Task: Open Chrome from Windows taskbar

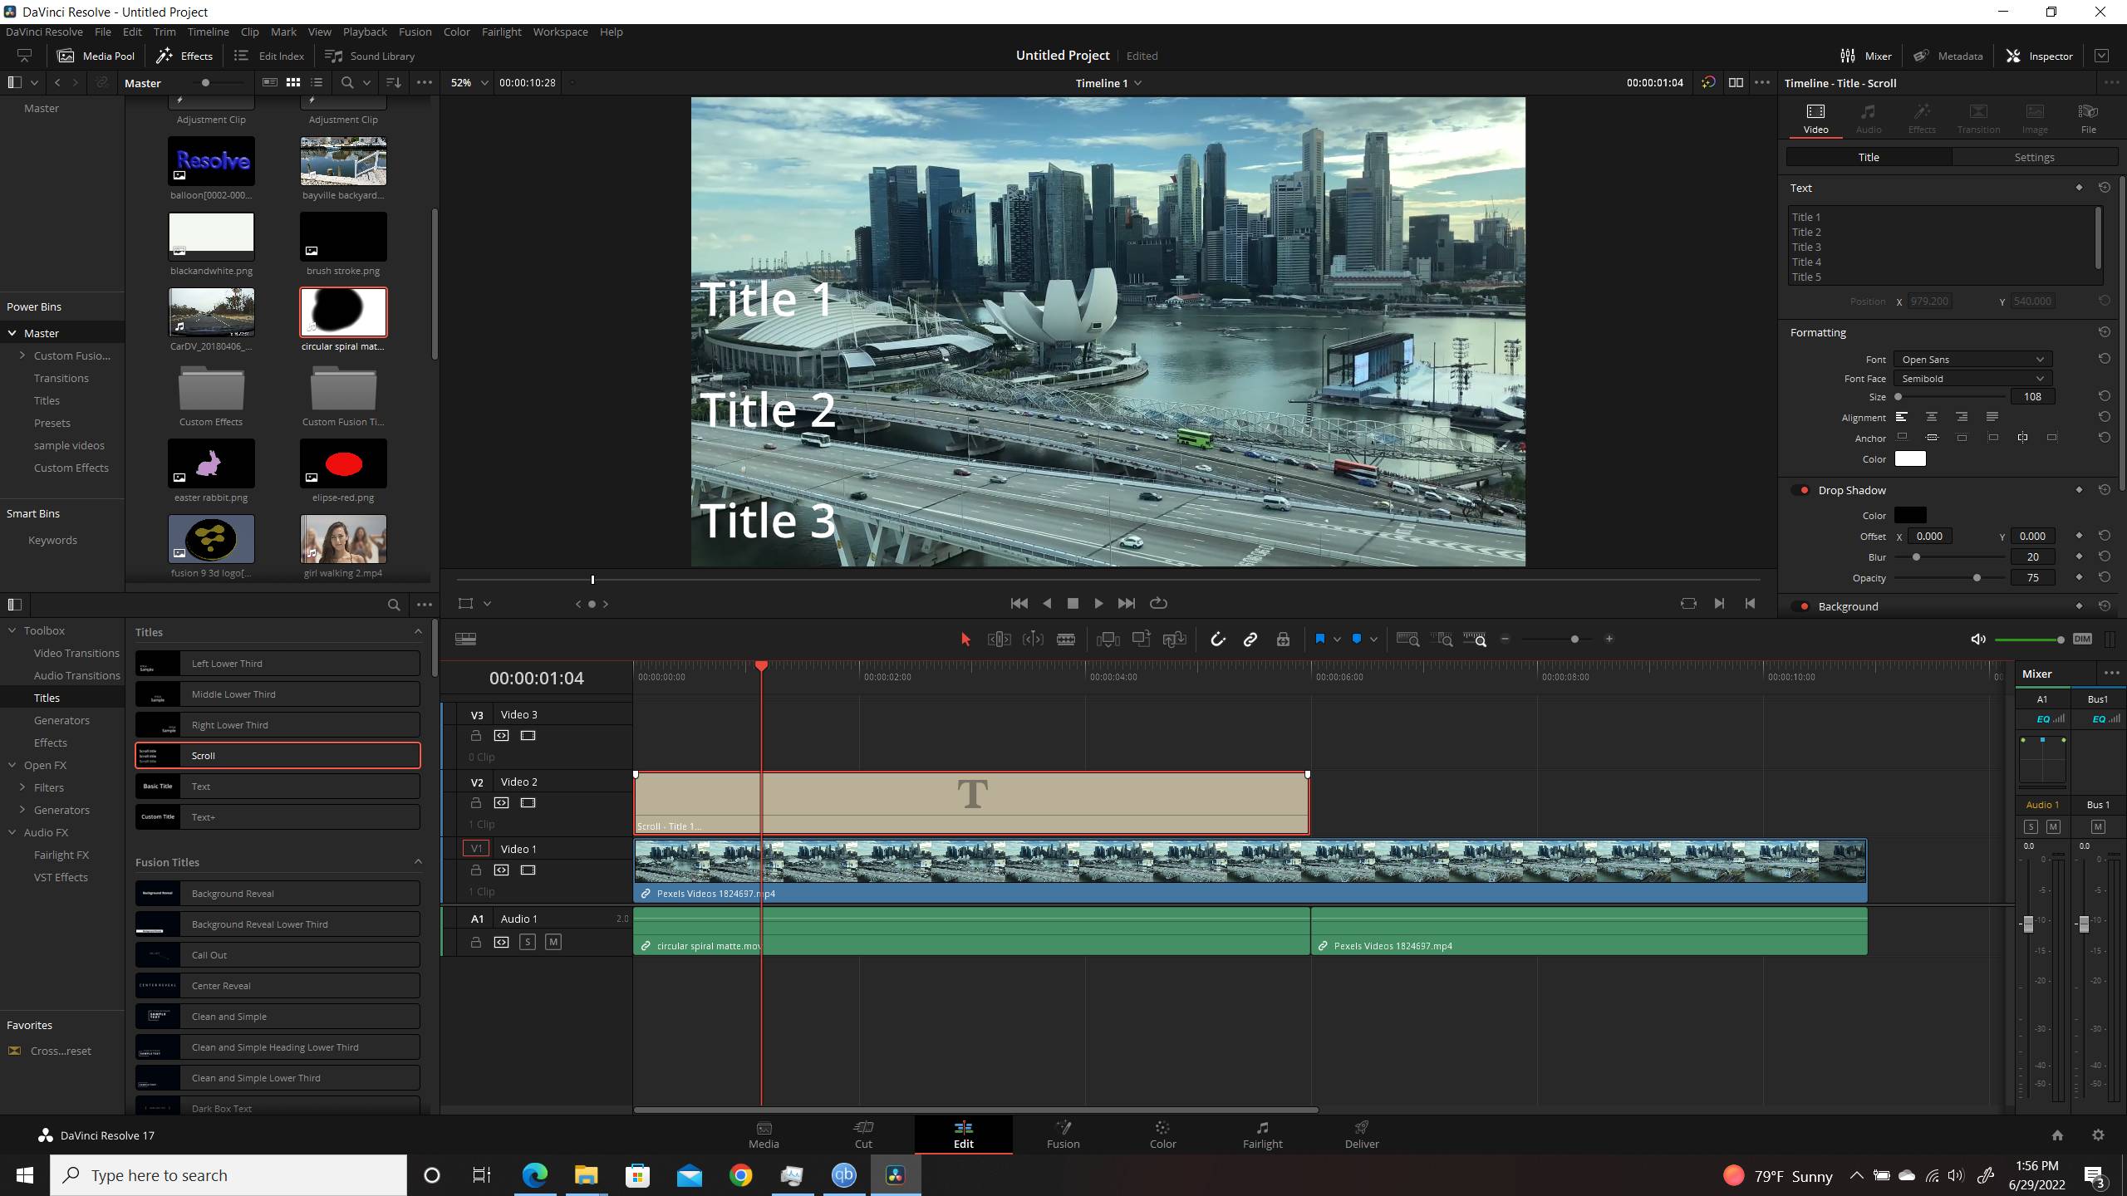Action: pos(740,1175)
